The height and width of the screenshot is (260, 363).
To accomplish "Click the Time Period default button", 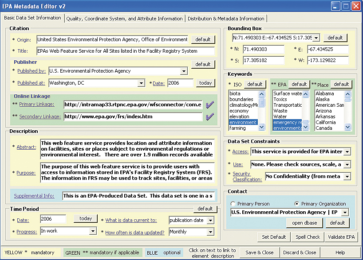I will [205, 209].
